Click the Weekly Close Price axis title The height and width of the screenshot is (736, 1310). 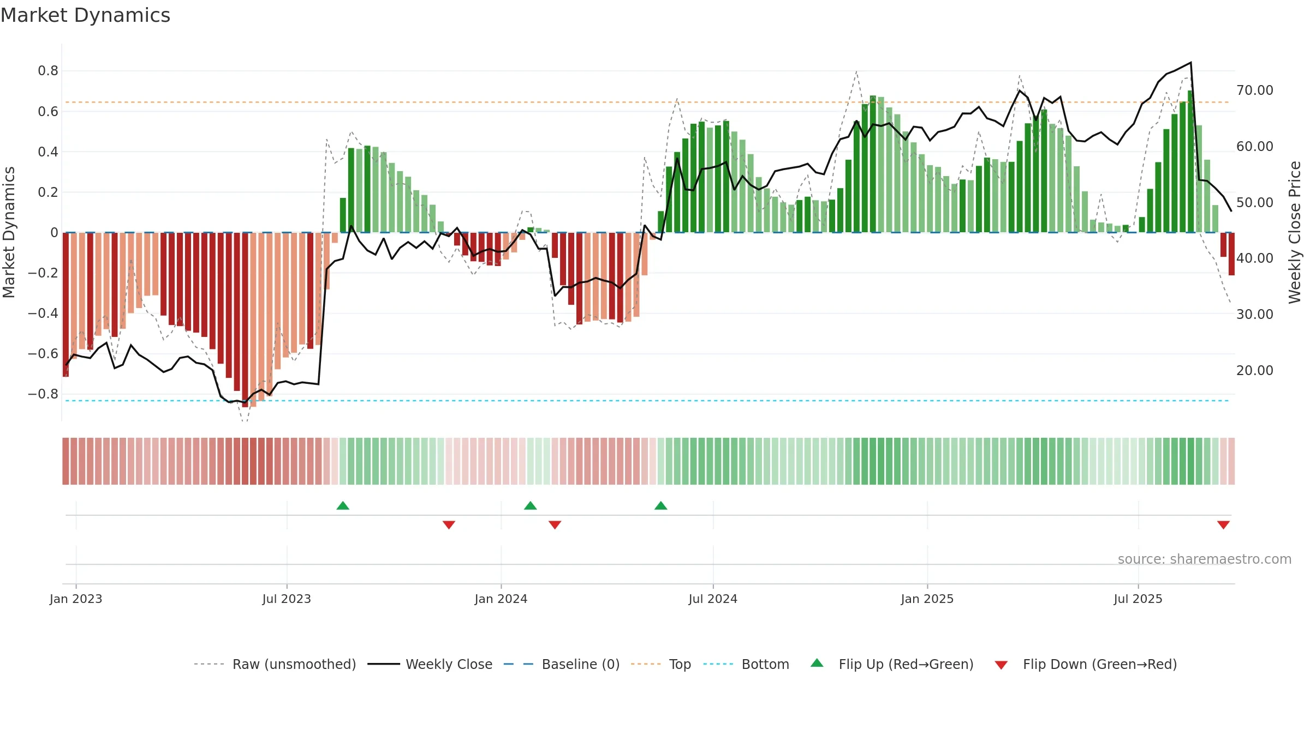[1295, 232]
